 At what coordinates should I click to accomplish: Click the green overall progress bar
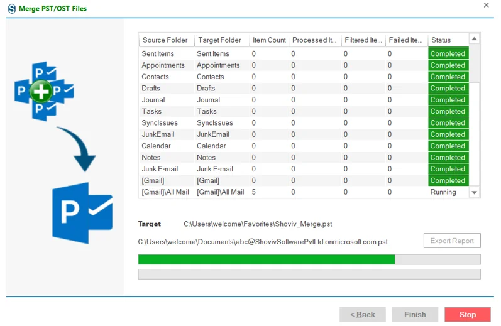pyautogui.click(x=309, y=259)
